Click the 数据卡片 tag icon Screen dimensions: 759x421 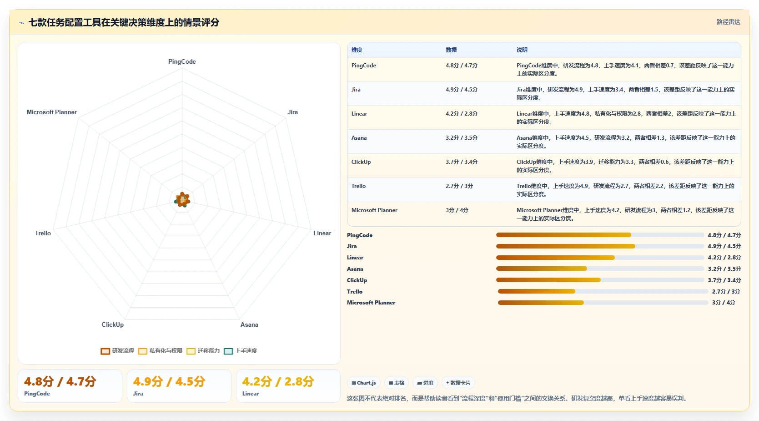447,383
